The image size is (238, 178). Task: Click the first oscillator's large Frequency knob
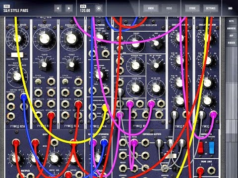(x=45, y=39)
